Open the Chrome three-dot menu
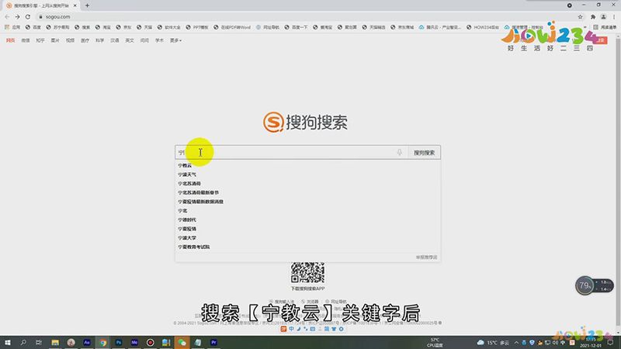 point(614,16)
